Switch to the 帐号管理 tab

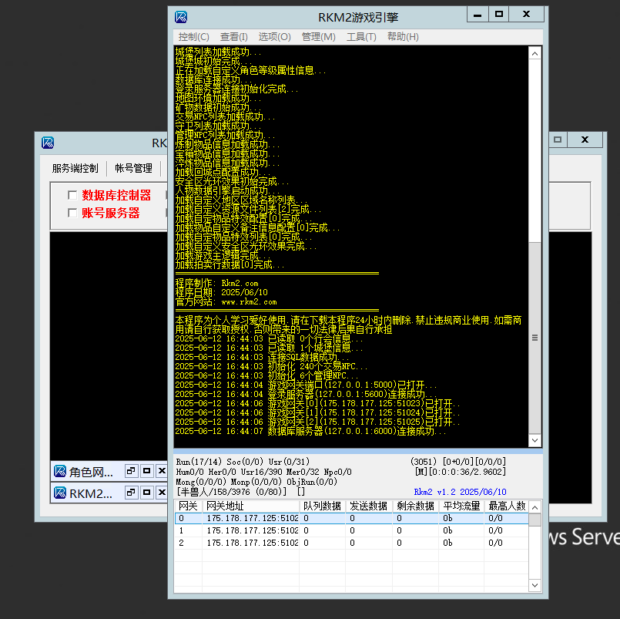click(133, 168)
